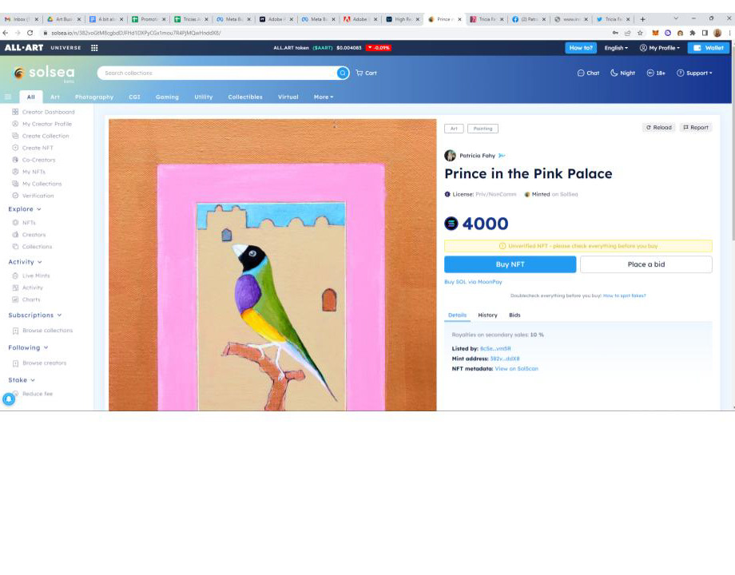Viewport: 735px width, 575px height.
Task: Report this NFT
Action: coord(696,128)
